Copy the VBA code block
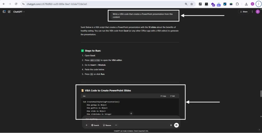Screen dimensions: 262x133 coord(163,96)
